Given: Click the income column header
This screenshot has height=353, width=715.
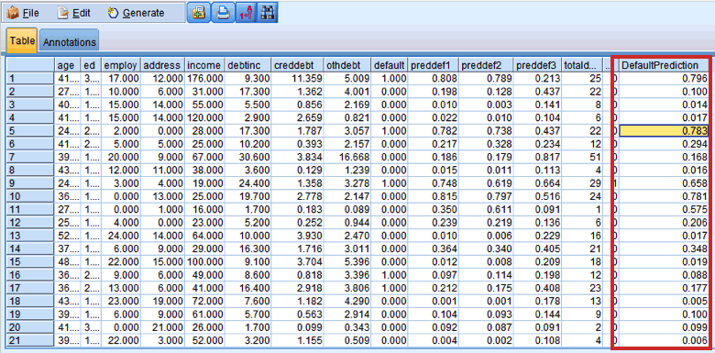Looking at the screenshot, I should tap(204, 65).
